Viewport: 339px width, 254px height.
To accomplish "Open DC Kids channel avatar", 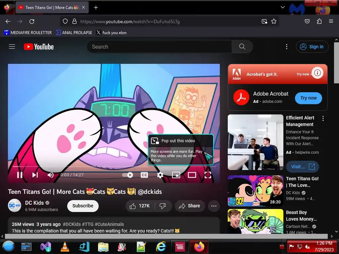I will pyautogui.click(x=15, y=206).
